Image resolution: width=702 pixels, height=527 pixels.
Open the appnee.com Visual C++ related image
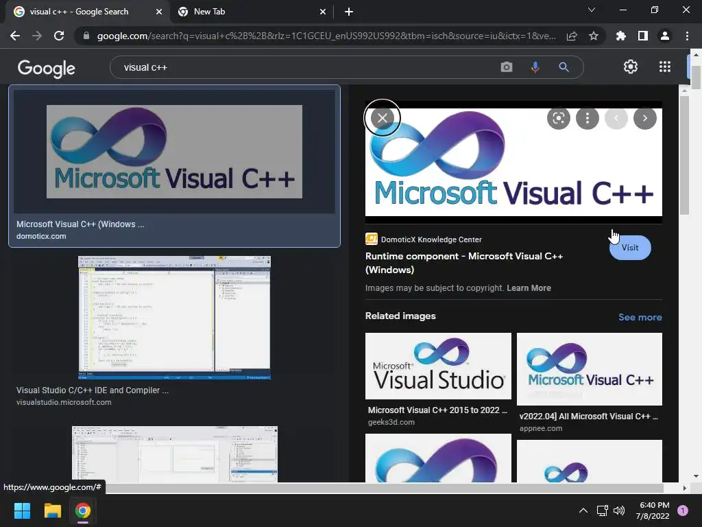[589, 369]
